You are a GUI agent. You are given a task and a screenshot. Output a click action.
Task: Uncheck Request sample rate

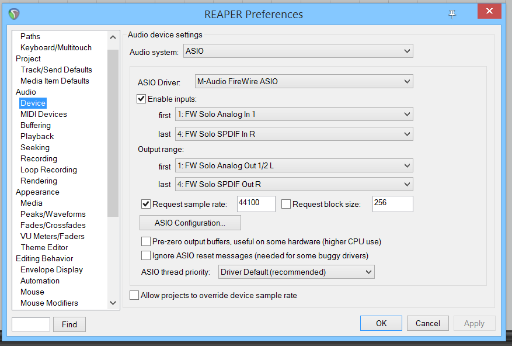145,204
